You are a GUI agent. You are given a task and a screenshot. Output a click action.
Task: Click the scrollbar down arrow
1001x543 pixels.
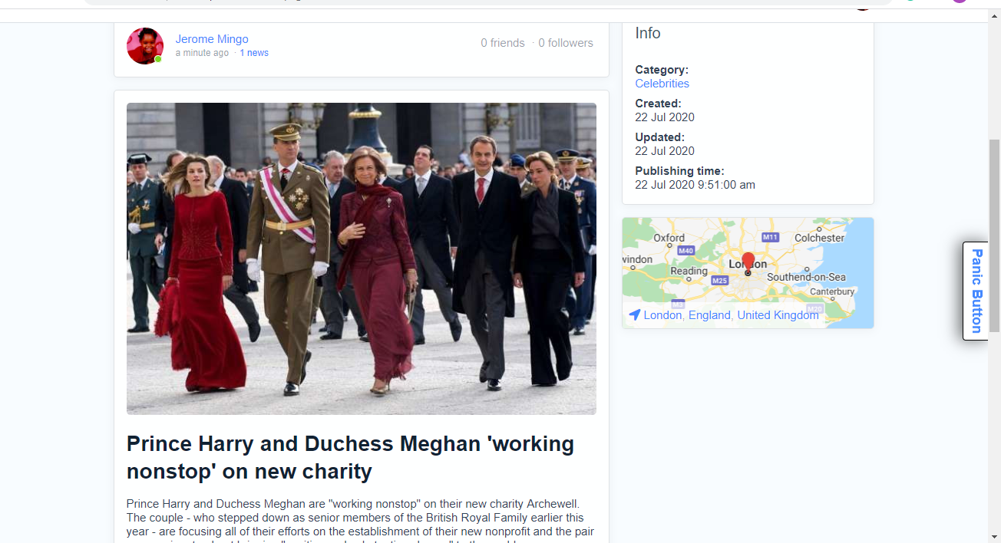pos(994,536)
